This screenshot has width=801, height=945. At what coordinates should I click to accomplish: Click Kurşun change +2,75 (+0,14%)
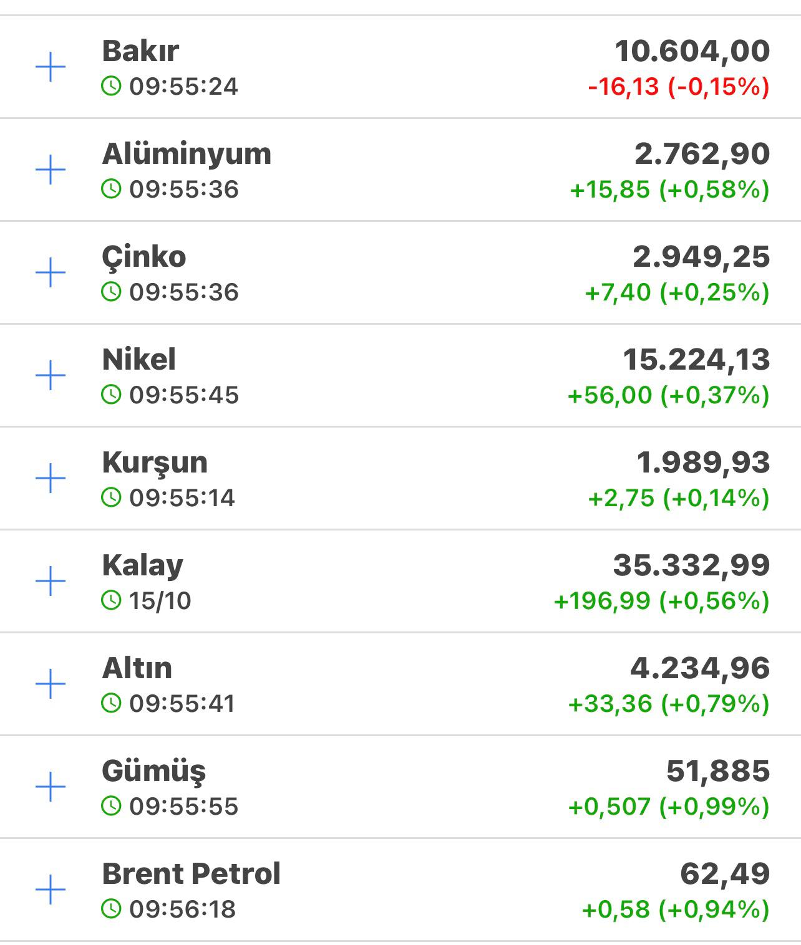tap(678, 497)
